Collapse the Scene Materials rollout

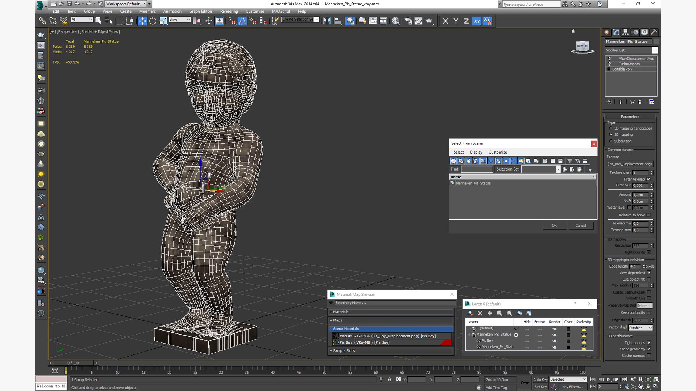pos(391,329)
